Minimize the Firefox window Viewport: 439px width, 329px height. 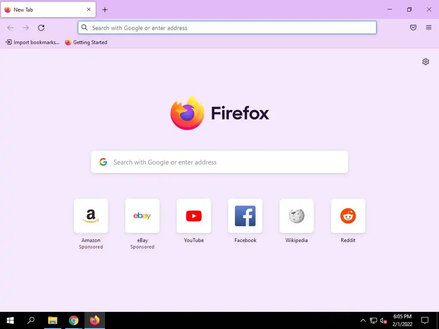coord(389,9)
